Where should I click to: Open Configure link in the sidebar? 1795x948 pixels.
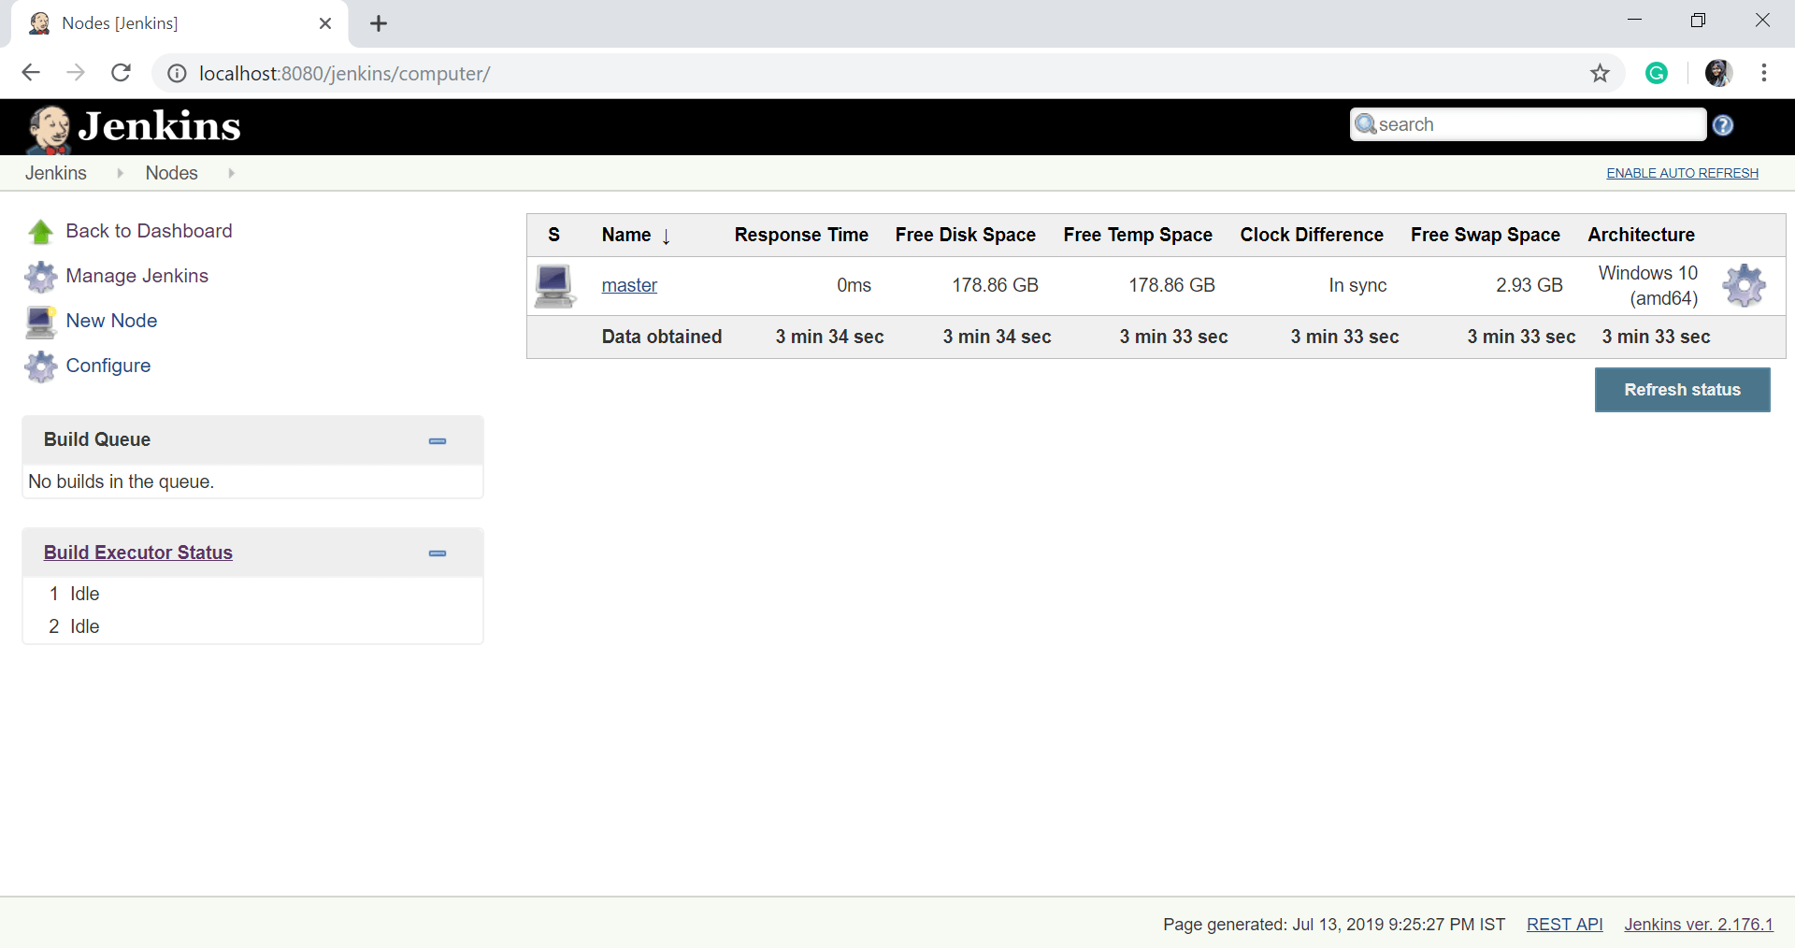click(x=108, y=366)
